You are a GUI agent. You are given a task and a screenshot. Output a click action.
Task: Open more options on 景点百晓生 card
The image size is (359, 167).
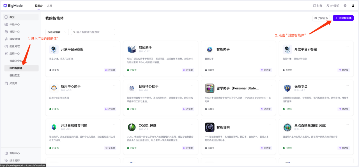pyautogui.click(x=348, y=125)
